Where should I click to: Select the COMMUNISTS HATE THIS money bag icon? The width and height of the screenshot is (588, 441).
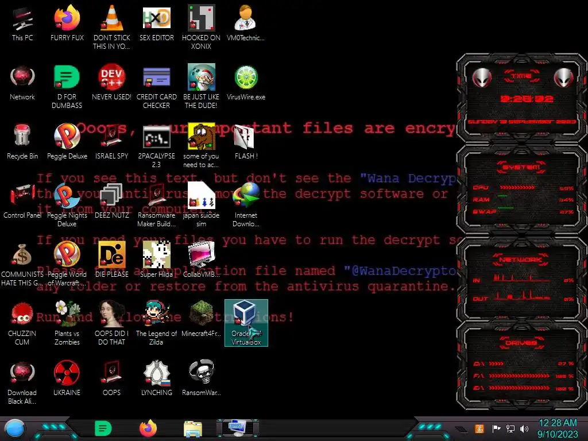point(22,264)
